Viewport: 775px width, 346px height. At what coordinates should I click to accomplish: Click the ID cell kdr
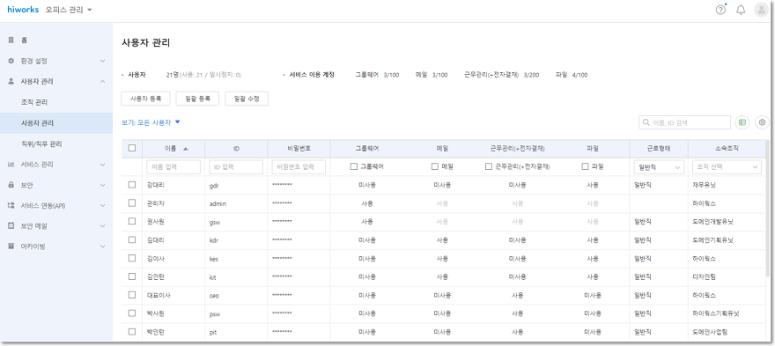(x=214, y=240)
